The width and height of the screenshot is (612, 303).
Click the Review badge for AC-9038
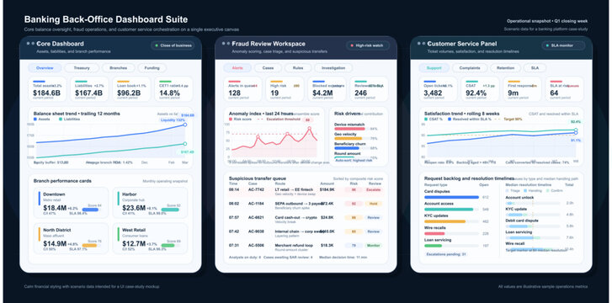[x=374, y=231]
